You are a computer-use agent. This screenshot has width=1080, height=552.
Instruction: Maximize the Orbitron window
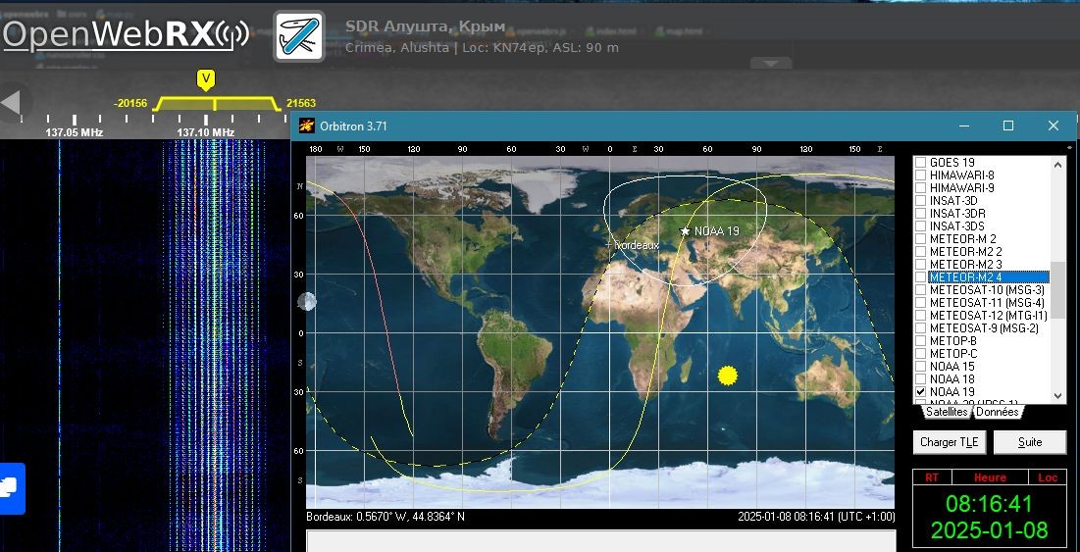(1008, 125)
